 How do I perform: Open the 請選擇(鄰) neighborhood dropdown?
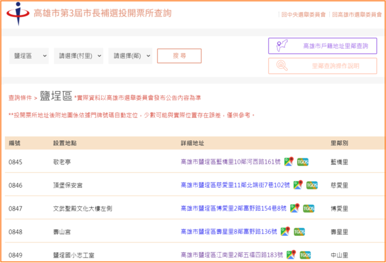pyautogui.click(x=130, y=56)
